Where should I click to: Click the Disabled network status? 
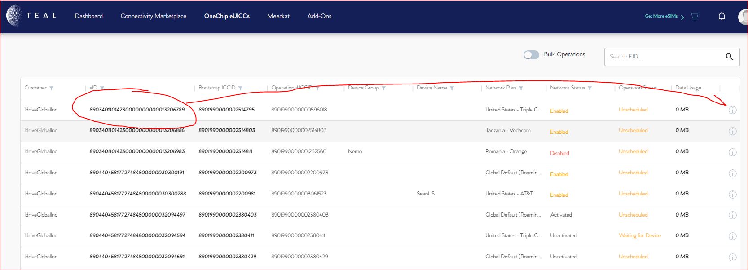coord(559,153)
